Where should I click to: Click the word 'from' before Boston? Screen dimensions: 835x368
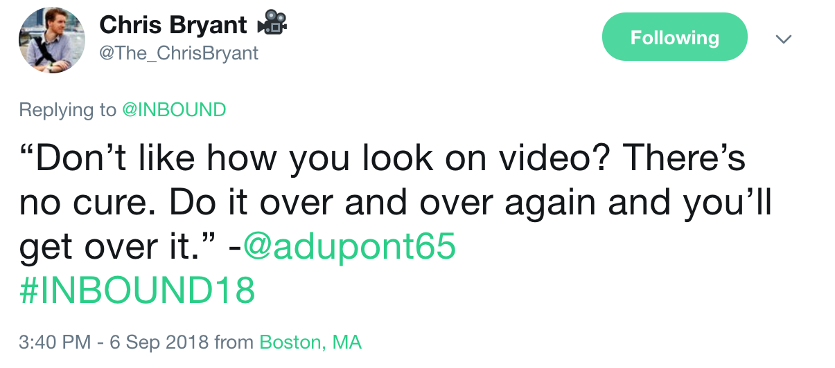pyautogui.click(x=234, y=342)
